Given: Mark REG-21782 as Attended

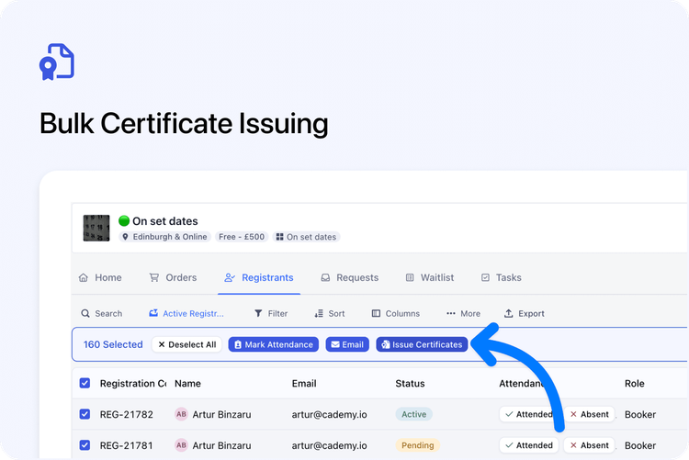Looking at the screenshot, I should [528, 414].
